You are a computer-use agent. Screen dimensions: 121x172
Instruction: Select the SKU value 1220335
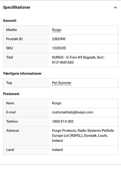(59, 48)
